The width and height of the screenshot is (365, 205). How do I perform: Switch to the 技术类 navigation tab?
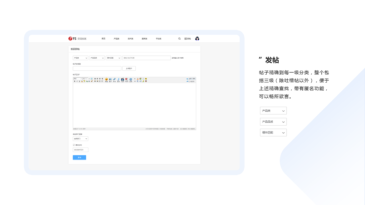click(x=130, y=38)
